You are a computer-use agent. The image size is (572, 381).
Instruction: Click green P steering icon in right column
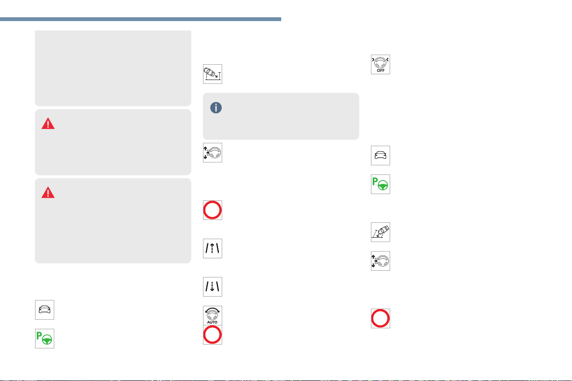point(381,184)
